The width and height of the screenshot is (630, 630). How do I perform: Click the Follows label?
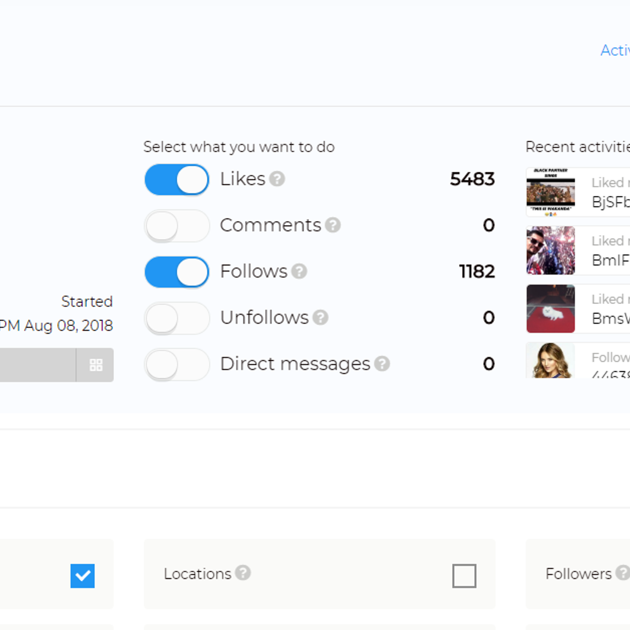(x=254, y=271)
